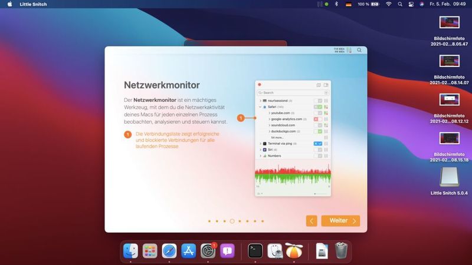Toggle the nsurlsessiond allow/deny switch
The height and width of the screenshot is (265, 472).
(318, 101)
